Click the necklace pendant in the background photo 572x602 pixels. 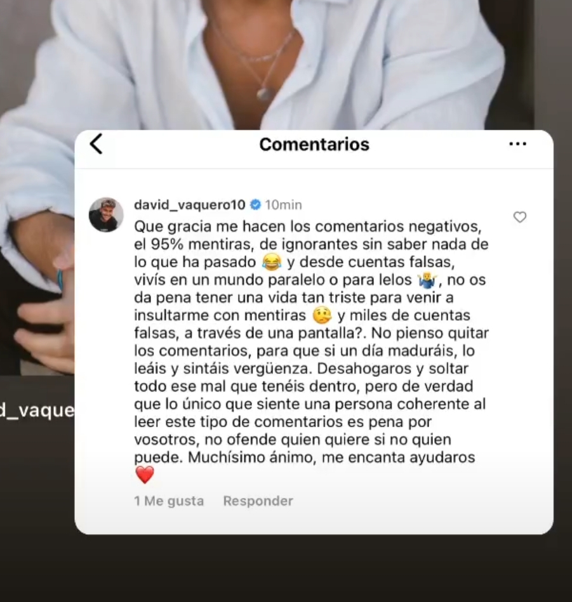pos(265,94)
